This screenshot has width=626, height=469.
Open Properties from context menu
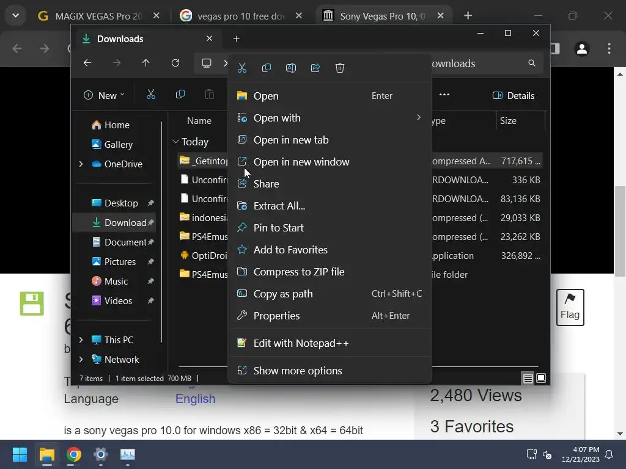330,316
